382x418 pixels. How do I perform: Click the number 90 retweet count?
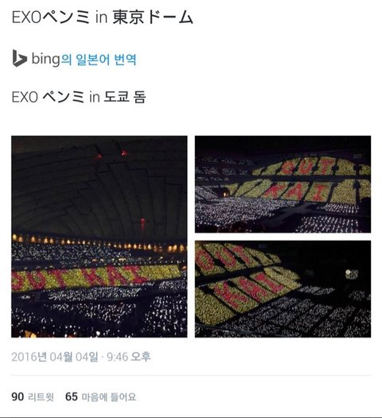coord(18,397)
